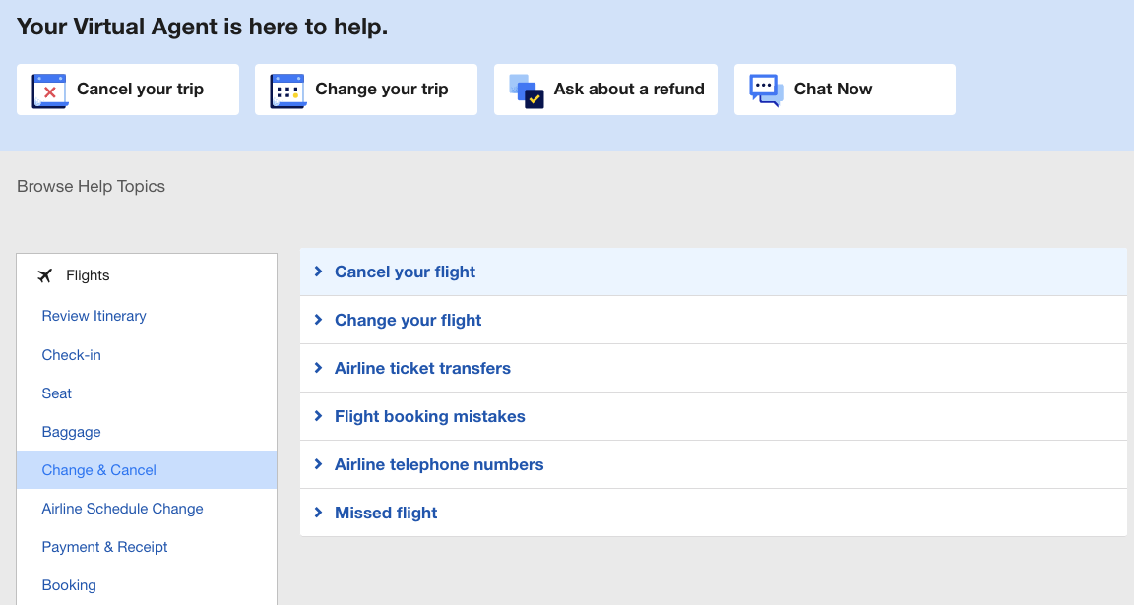Open the Booking help category
1134x605 pixels.
(69, 585)
